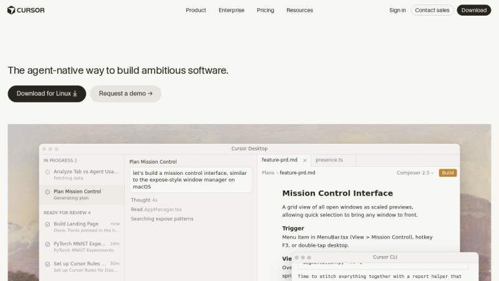Open the Enterprise menu
The width and height of the screenshot is (499, 281).
pos(231,10)
